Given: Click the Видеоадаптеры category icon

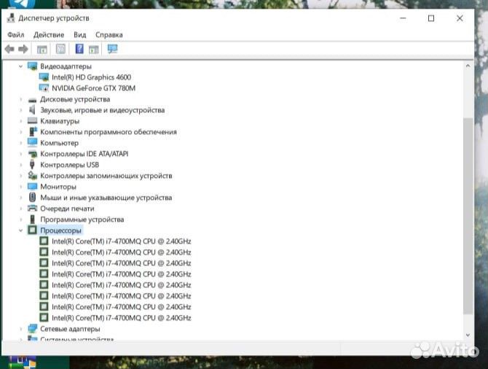Looking at the screenshot, I should tap(32, 66).
